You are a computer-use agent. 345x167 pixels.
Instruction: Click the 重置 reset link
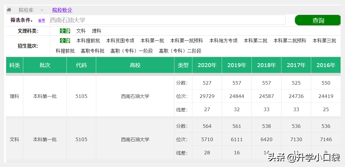41,21
